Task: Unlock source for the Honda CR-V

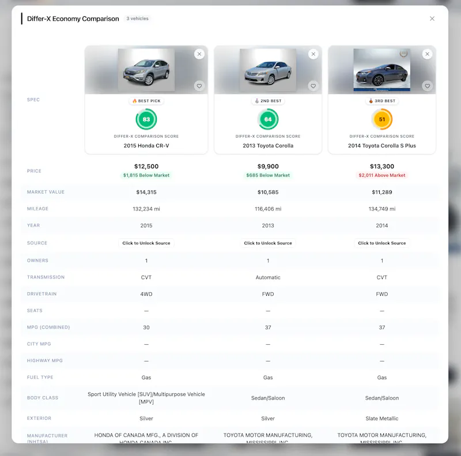Action: (146, 243)
